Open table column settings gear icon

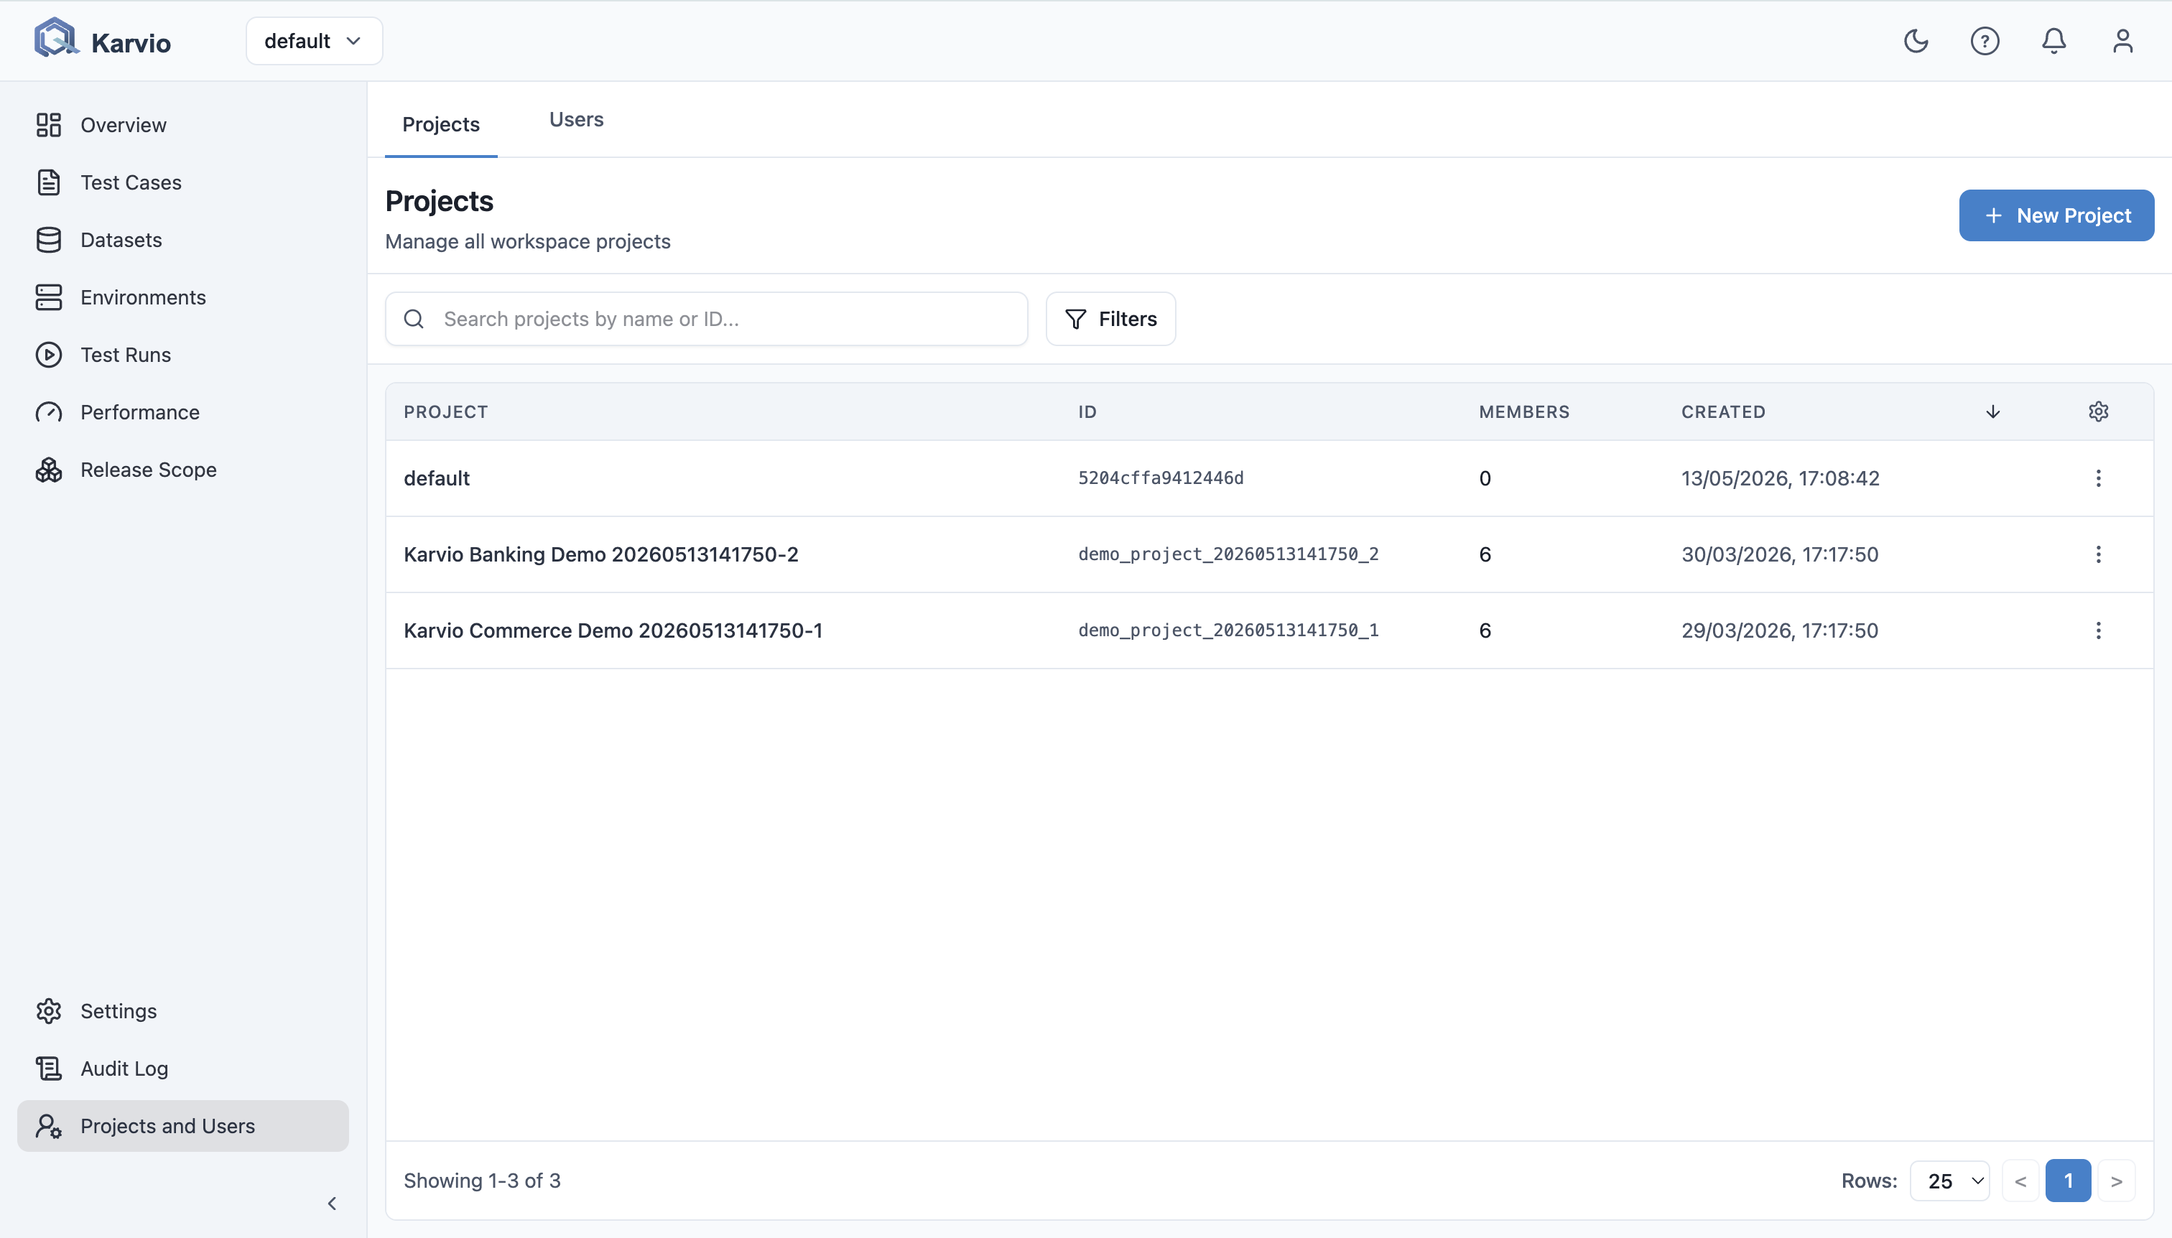point(2098,411)
